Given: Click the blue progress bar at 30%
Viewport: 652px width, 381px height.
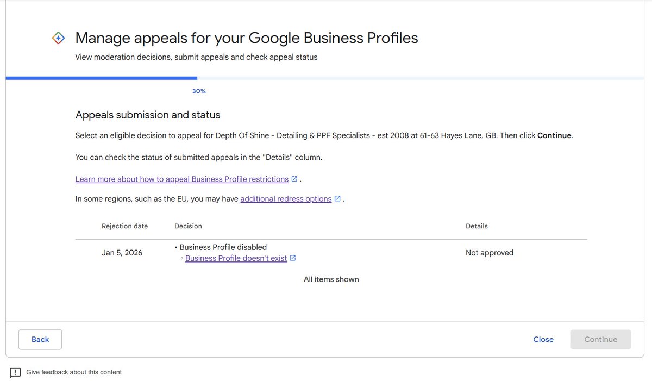Looking at the screenshot, I should (102, 78).
